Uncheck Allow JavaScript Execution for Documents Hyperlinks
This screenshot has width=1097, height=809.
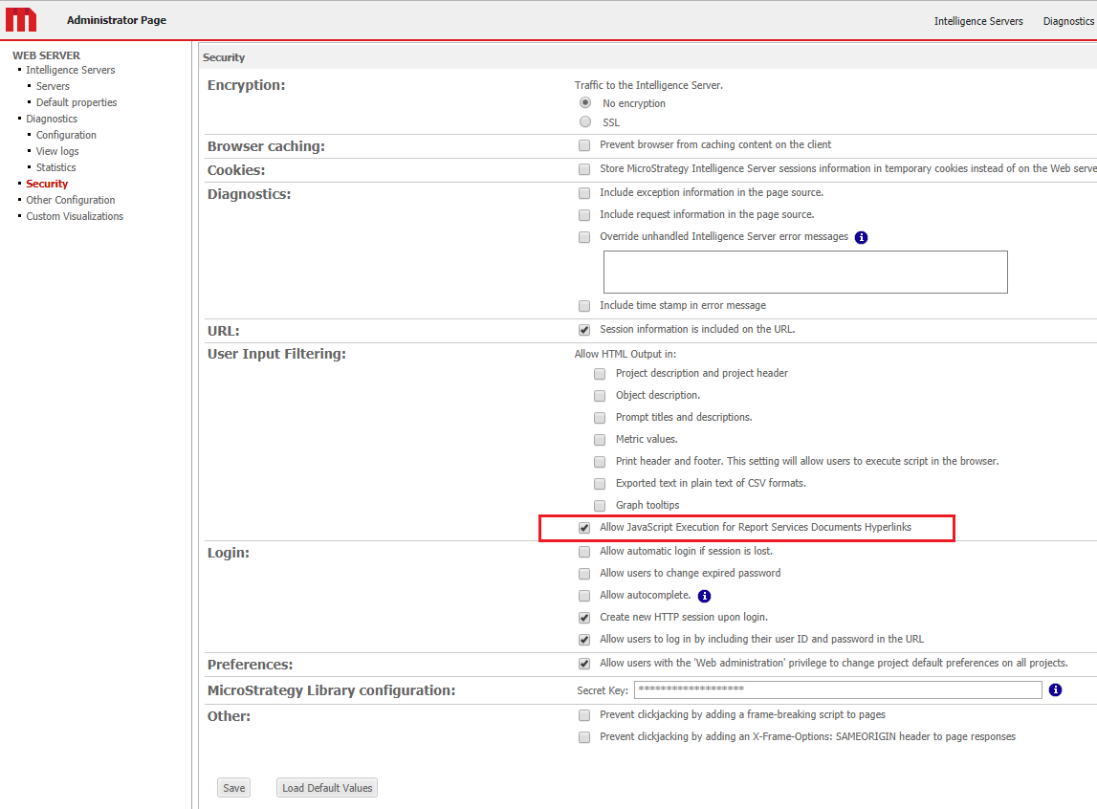[x=583, y=527]
